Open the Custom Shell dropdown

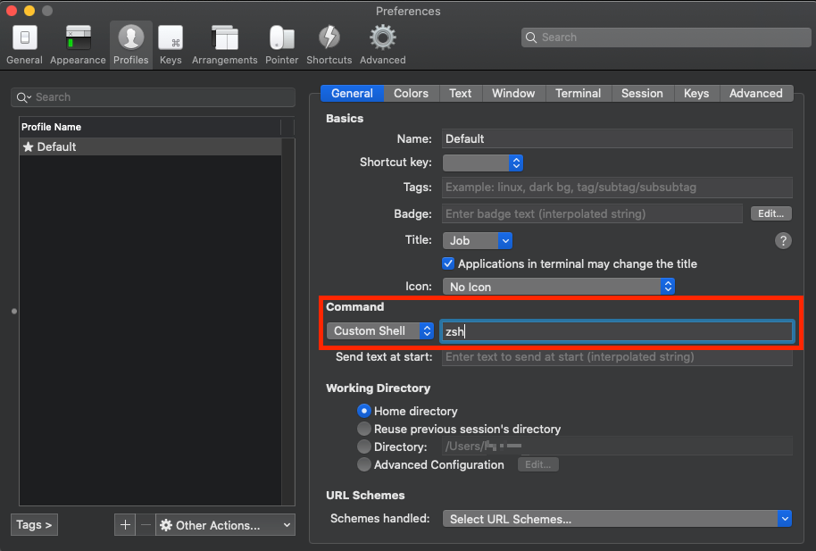point(379,330)
